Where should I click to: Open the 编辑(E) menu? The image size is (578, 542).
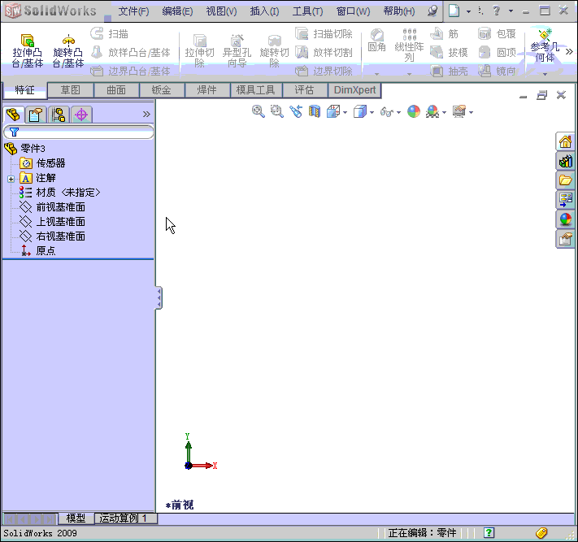point(177,11)
